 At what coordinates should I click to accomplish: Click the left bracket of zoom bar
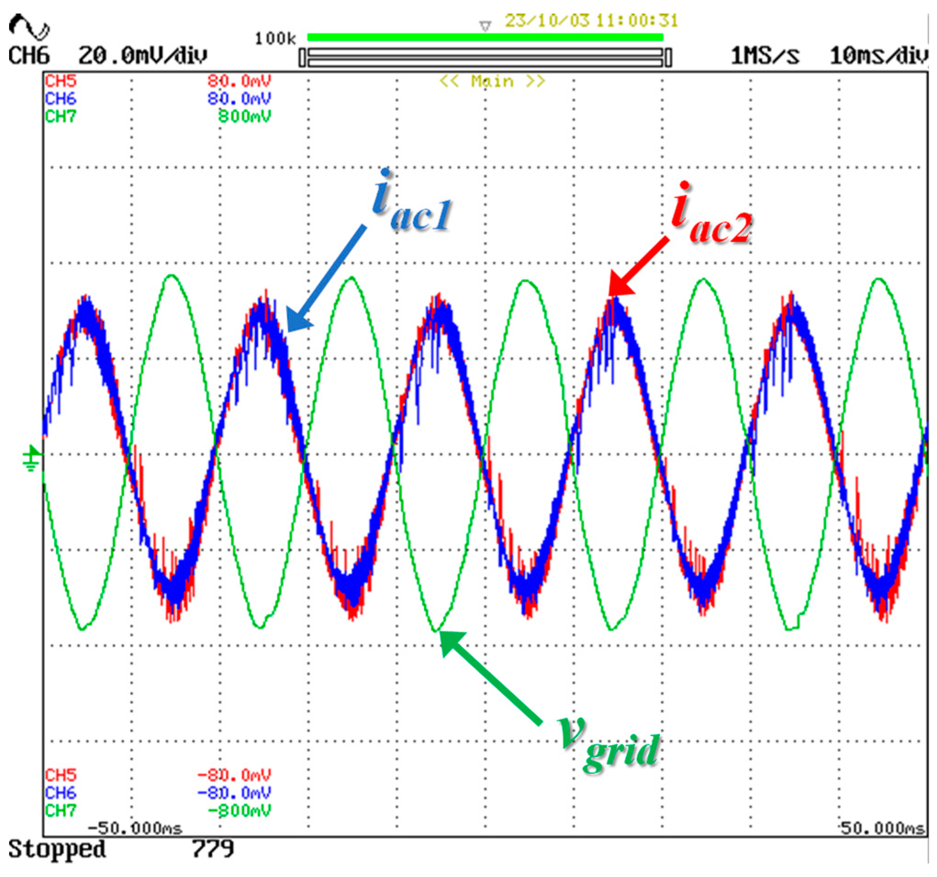pos(302,58)
